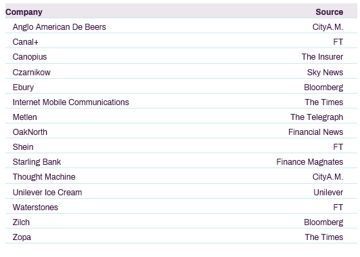Select the Anglo American De Beers row

[181, 26]
